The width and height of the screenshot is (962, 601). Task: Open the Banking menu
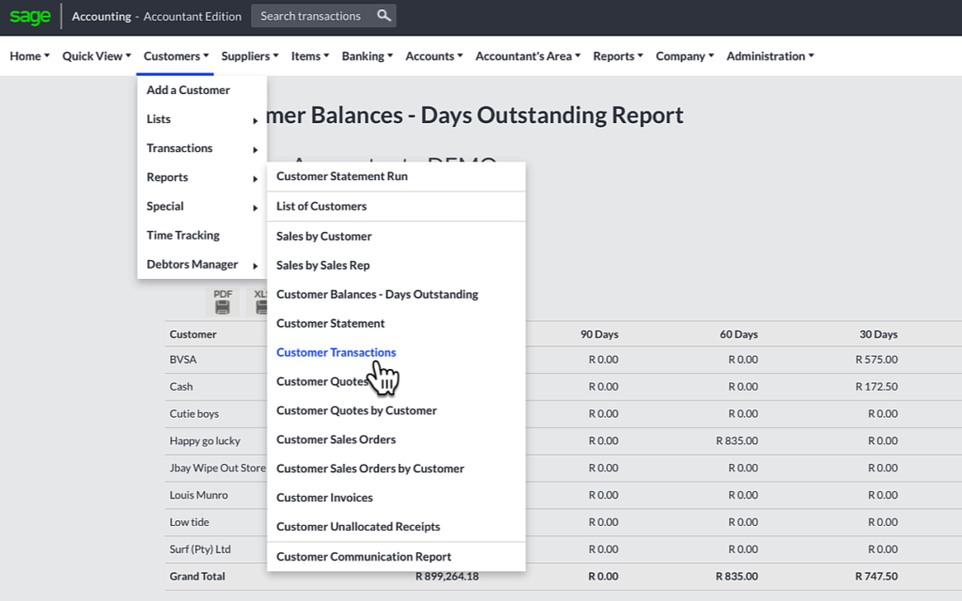click(x=365, y=55)
